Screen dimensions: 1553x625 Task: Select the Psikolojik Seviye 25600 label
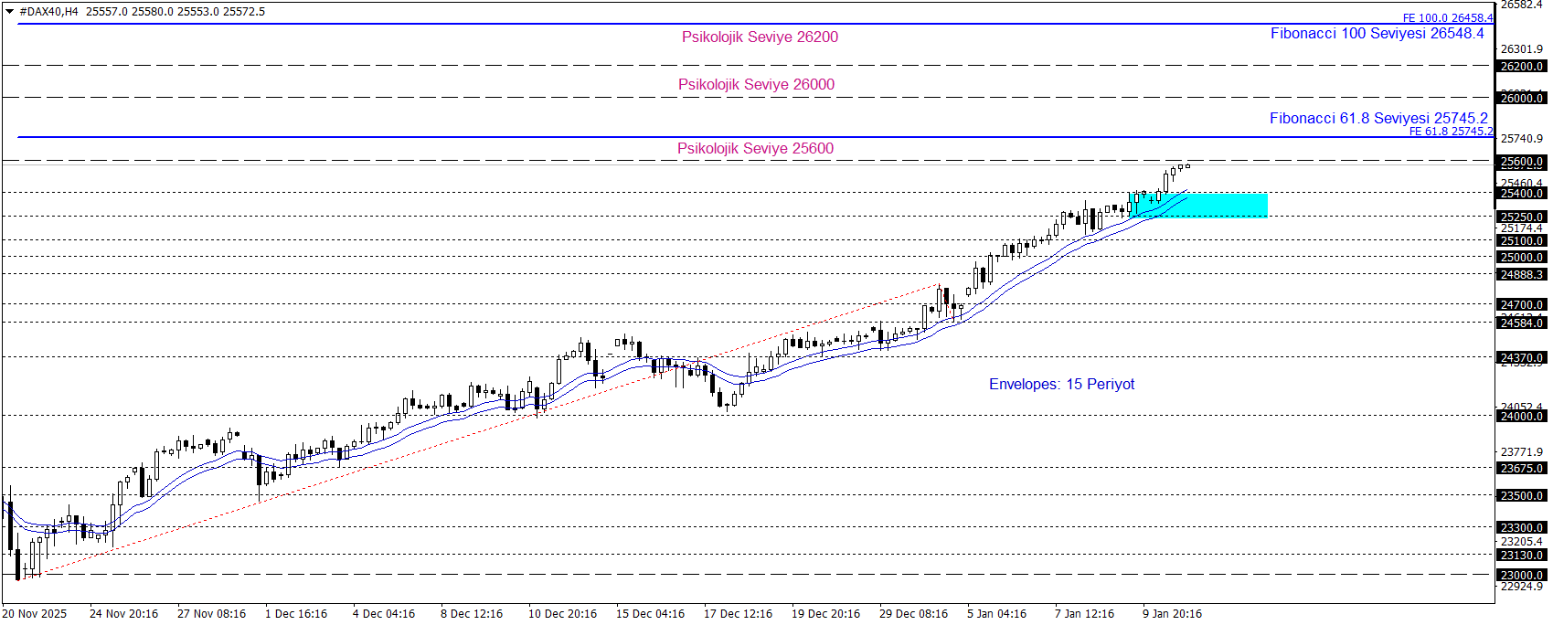pyautogui.click(x=755, y=149)
